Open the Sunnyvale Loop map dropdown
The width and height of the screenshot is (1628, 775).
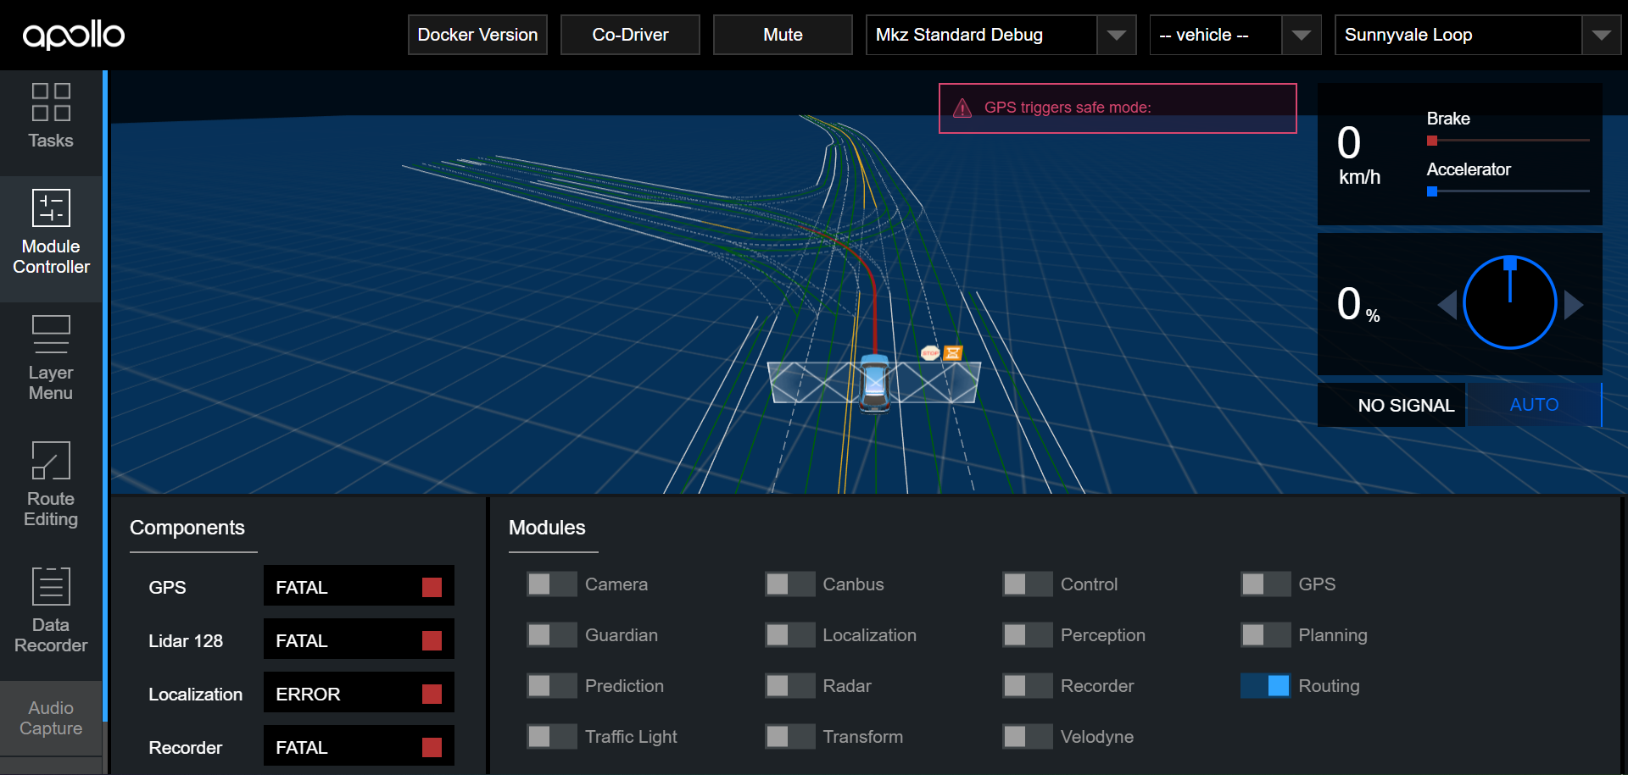click(1602, 35)
